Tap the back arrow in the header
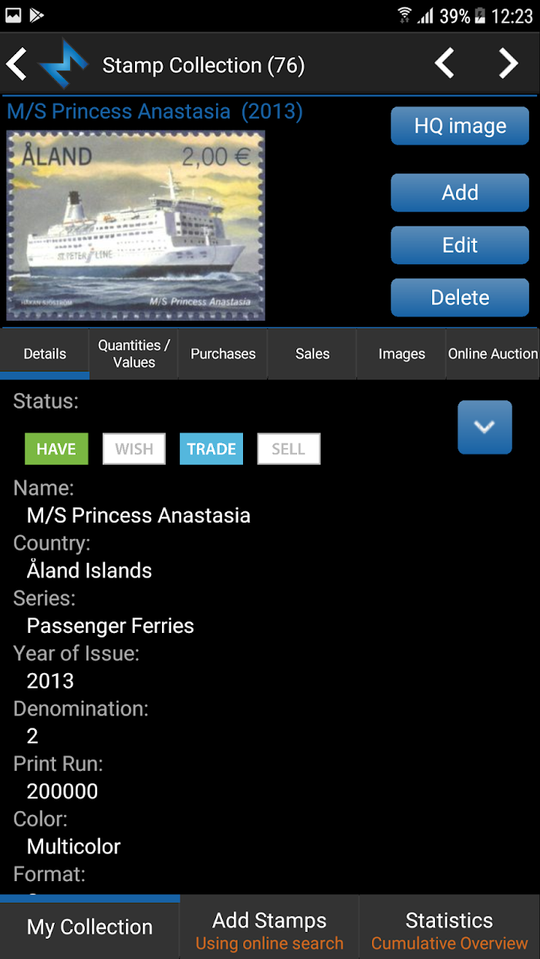540x959 pixels. pos(16,65)
